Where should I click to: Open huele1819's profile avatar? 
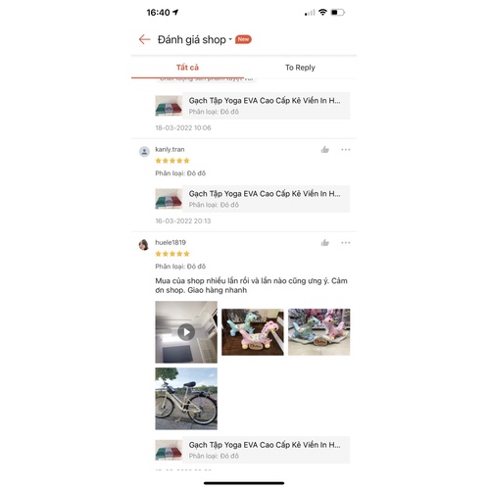tap(144, 245)
